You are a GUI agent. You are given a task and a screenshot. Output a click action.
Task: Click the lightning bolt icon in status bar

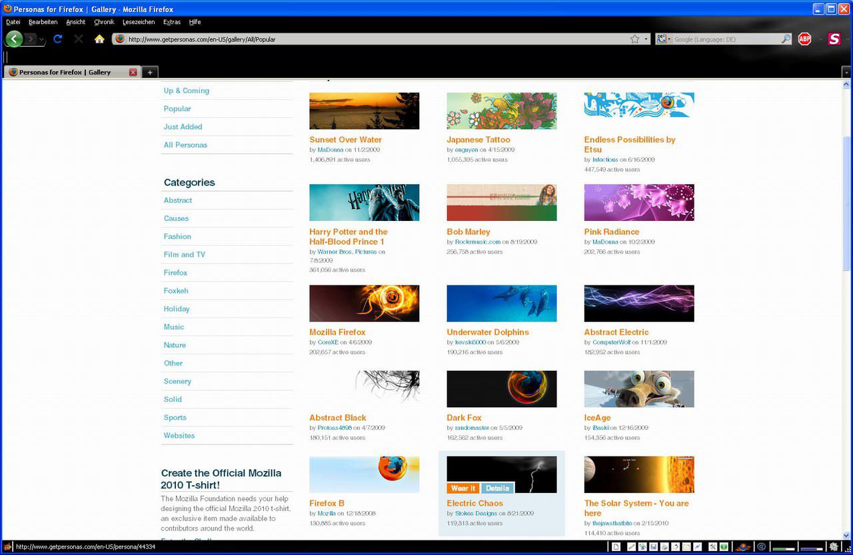698,547
